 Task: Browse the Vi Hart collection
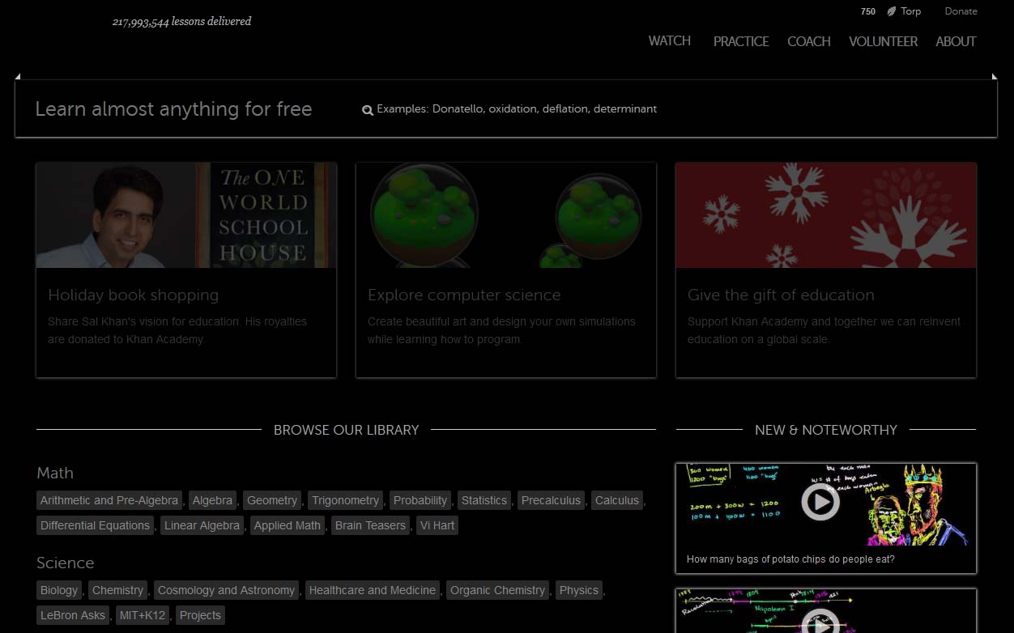click(x=437, y=525)
